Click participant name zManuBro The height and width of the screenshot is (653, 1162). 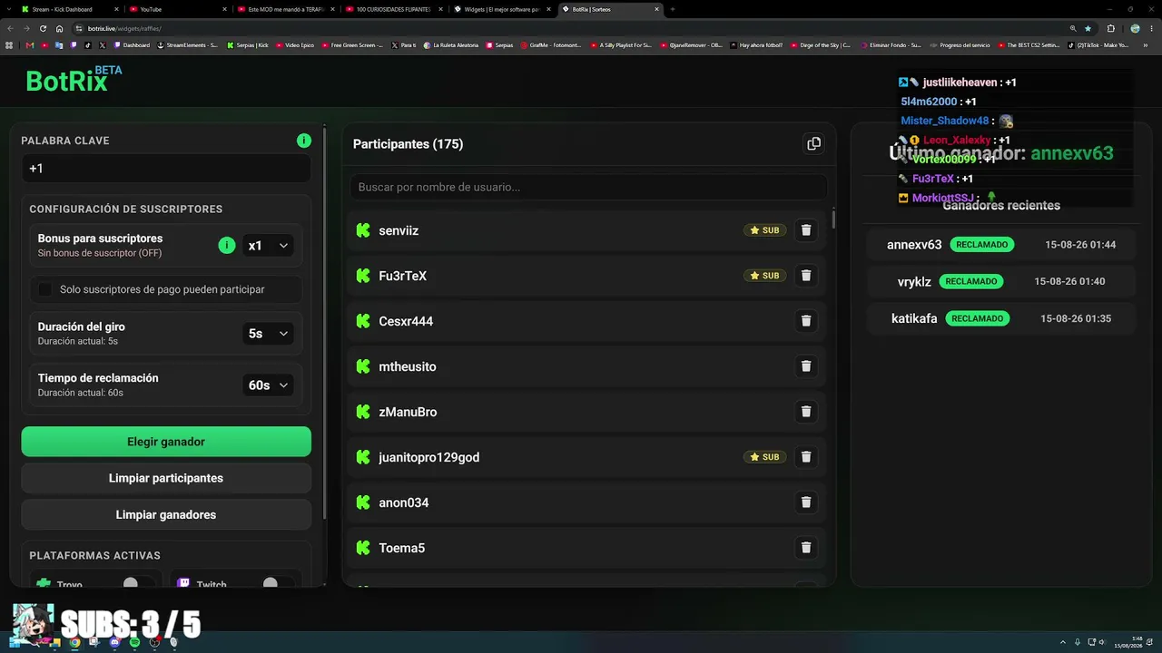(x=408, y=412)
